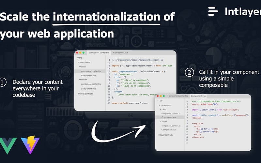
Task: Open server's Component.vue in the back window tree
Action: coord(88,89)
